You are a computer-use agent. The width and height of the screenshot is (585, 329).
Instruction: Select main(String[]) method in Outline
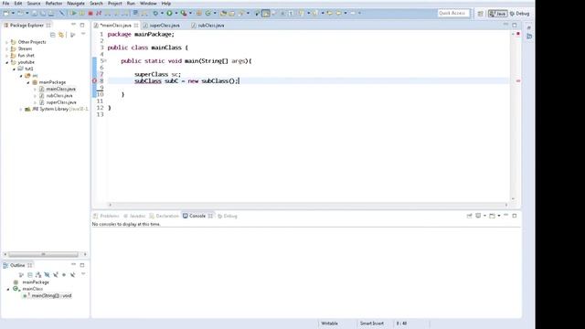point(47,296)
